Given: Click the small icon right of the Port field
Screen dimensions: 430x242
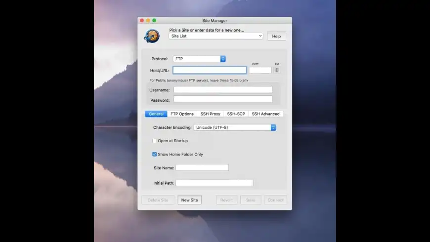Looking at the screenshot, I should 277,70.
